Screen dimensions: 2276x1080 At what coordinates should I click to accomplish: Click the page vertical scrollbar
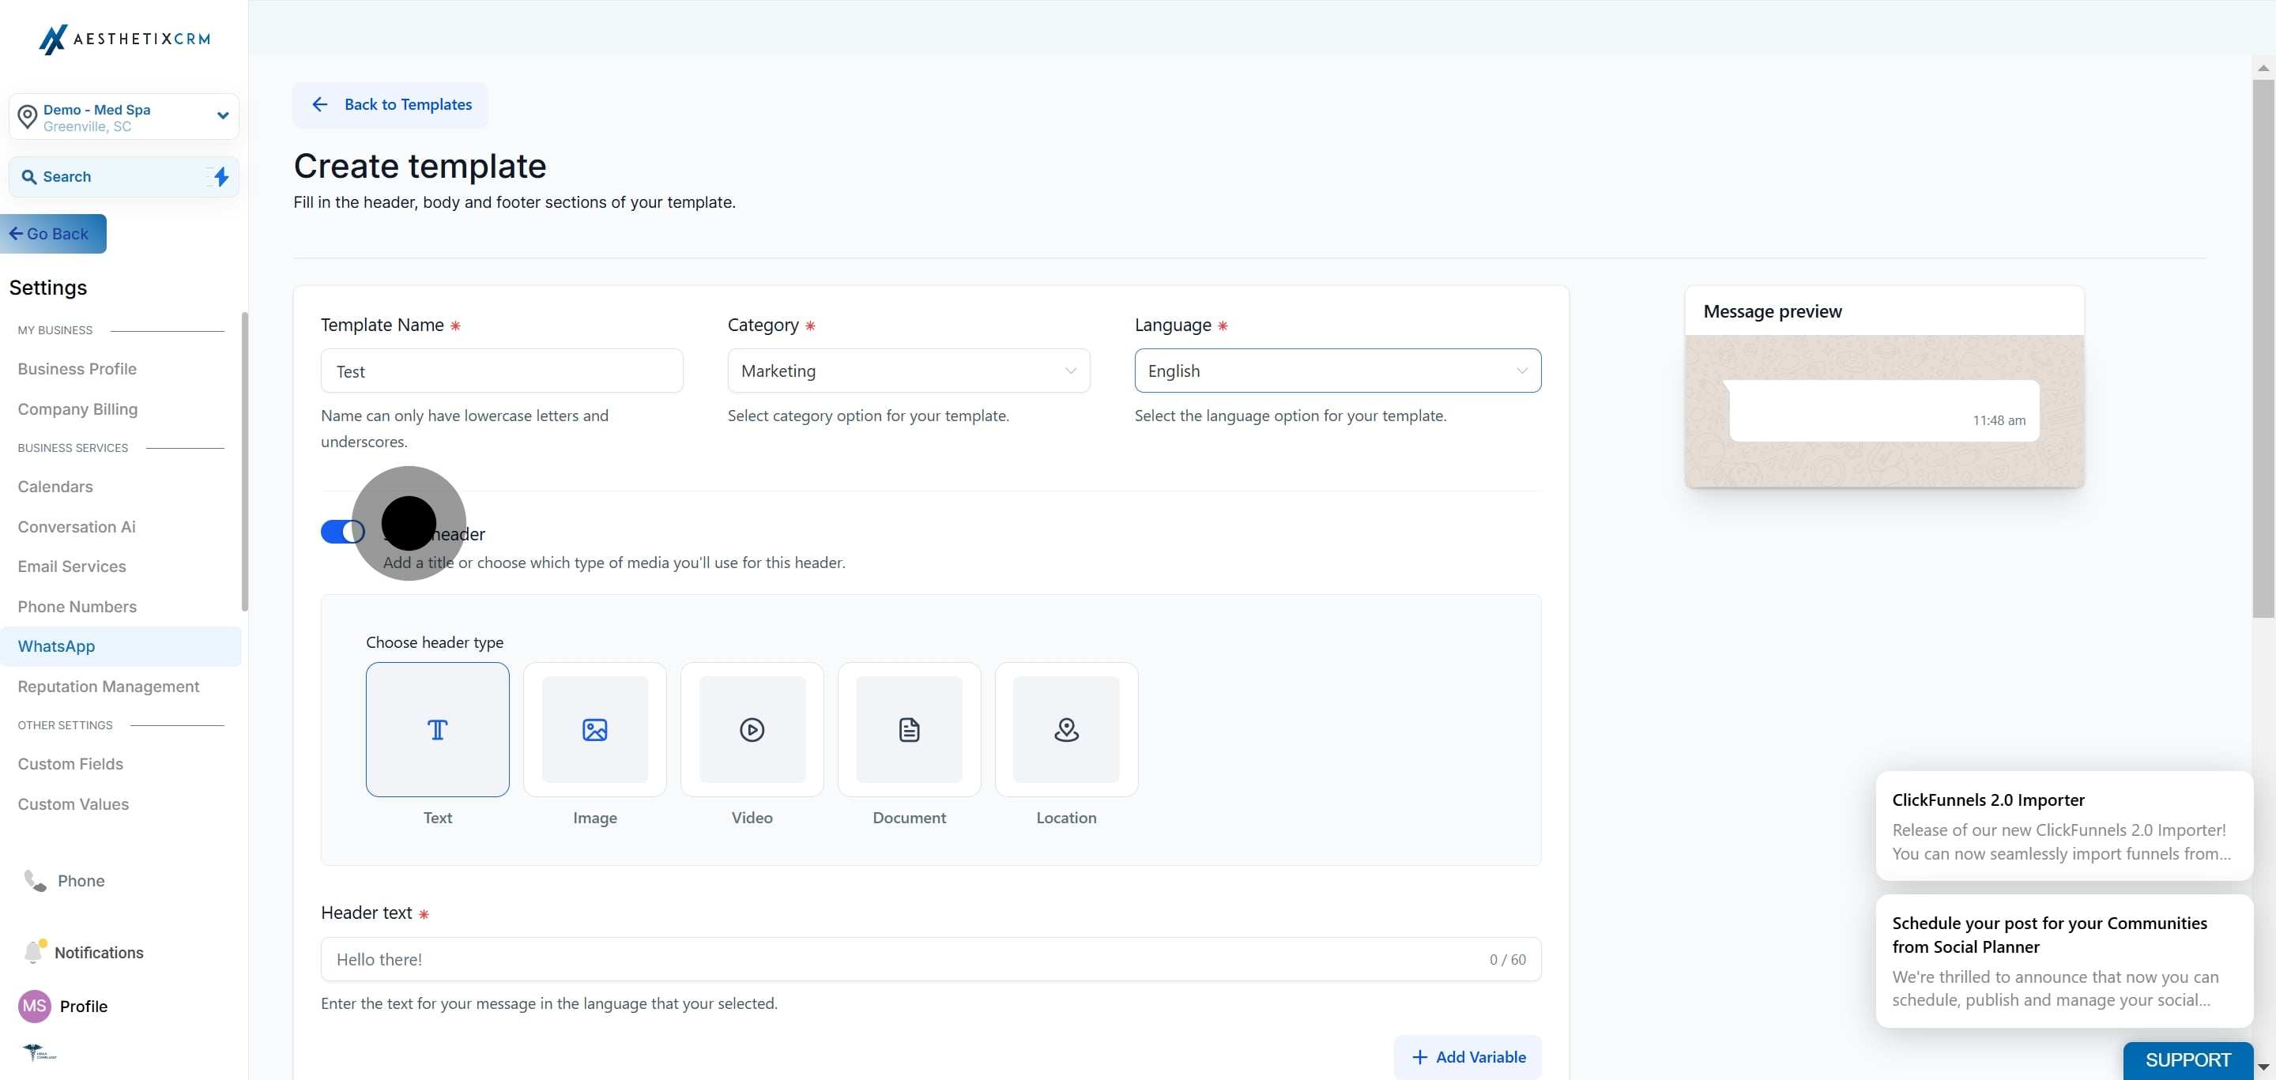[2263, 349]
